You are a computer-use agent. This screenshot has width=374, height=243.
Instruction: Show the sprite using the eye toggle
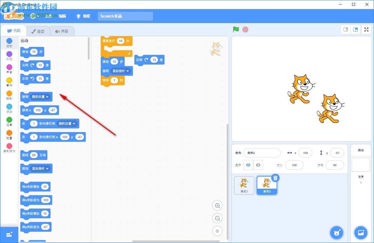(x=248, y=165)
